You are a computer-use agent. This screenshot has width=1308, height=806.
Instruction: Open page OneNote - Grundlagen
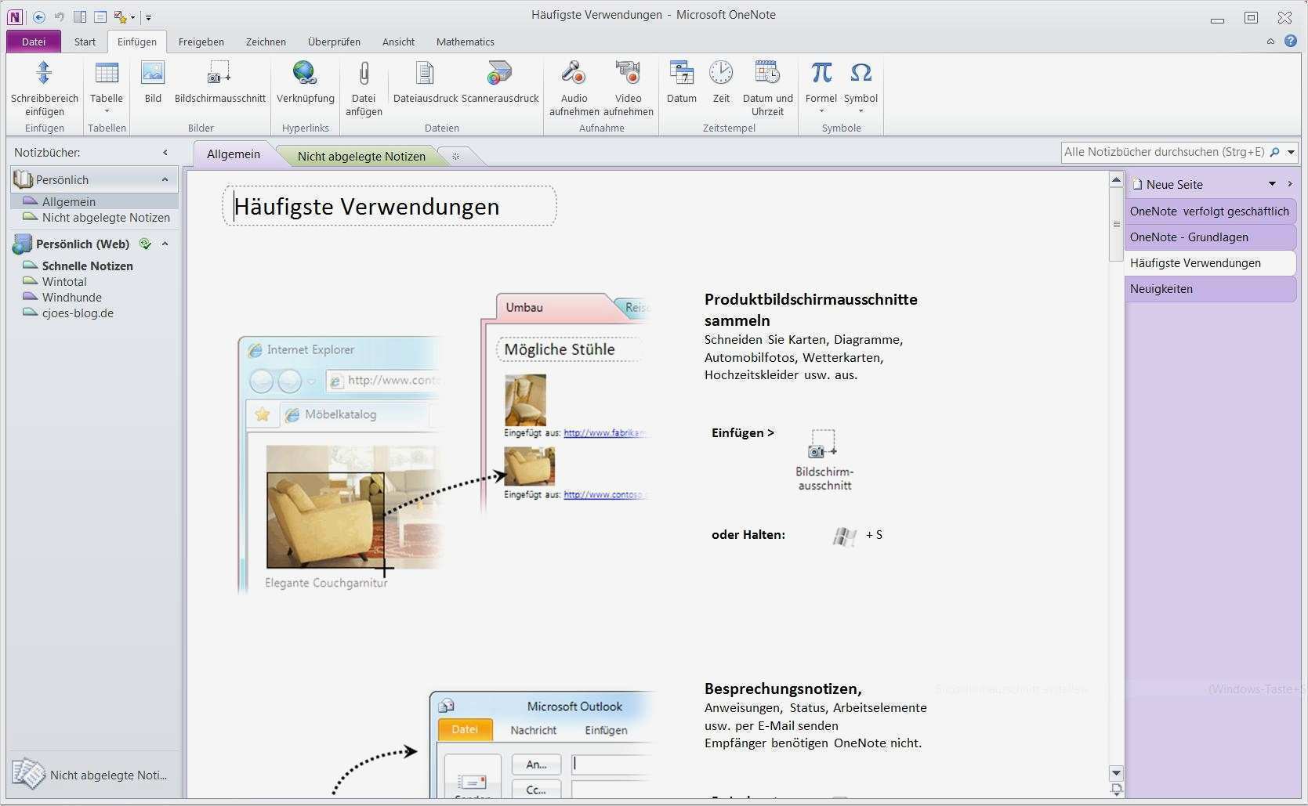(1209, 237)
